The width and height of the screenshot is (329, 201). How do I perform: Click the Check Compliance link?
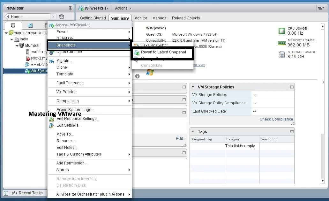coord(276,119)
